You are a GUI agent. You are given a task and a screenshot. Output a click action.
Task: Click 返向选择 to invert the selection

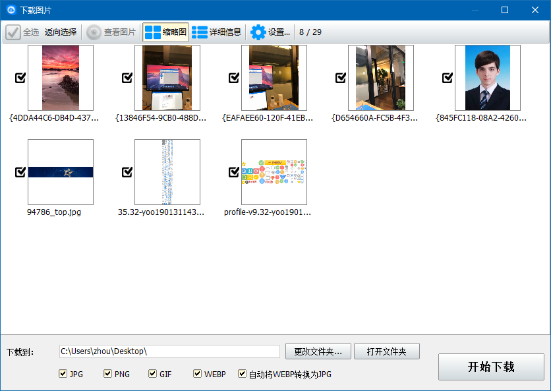61,32
